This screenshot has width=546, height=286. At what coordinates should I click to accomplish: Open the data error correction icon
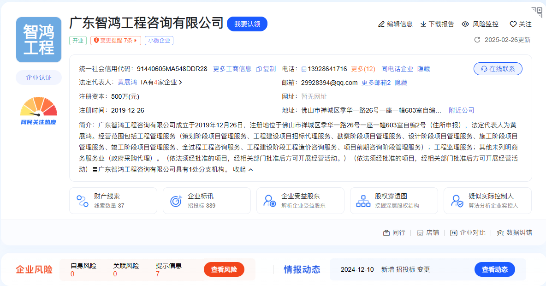point(500,233)
